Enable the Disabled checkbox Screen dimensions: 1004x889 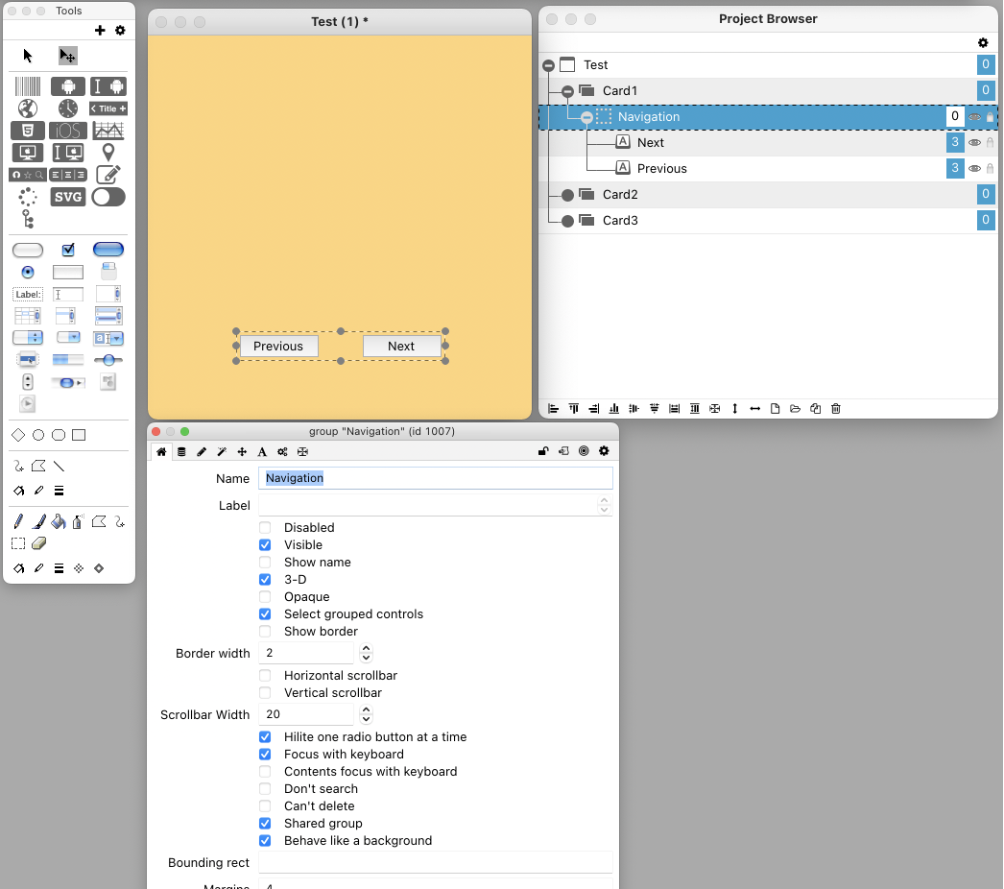tap(265, 528)
